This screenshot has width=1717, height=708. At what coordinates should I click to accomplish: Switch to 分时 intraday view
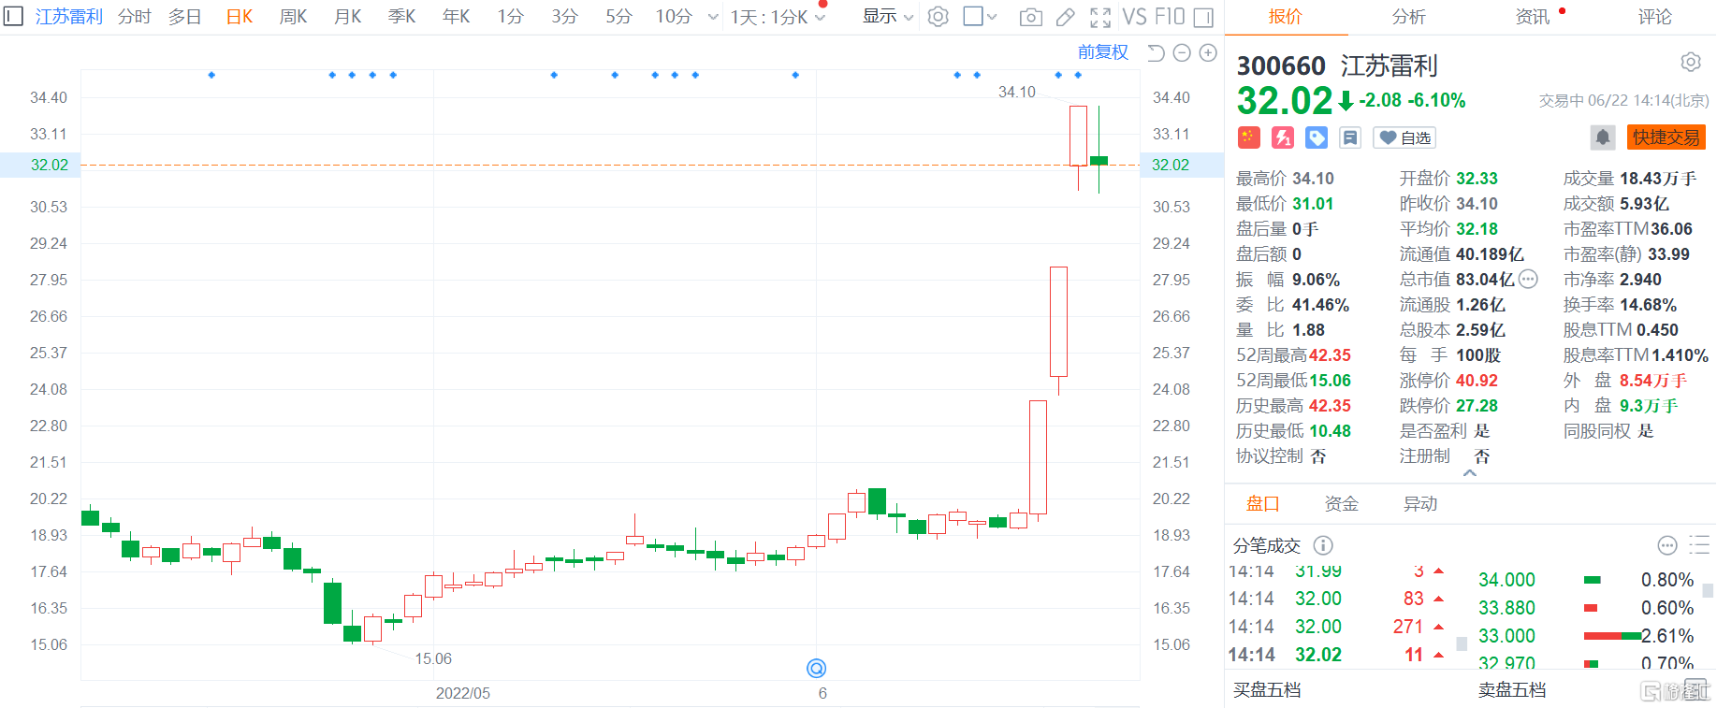tap(135, 17)
